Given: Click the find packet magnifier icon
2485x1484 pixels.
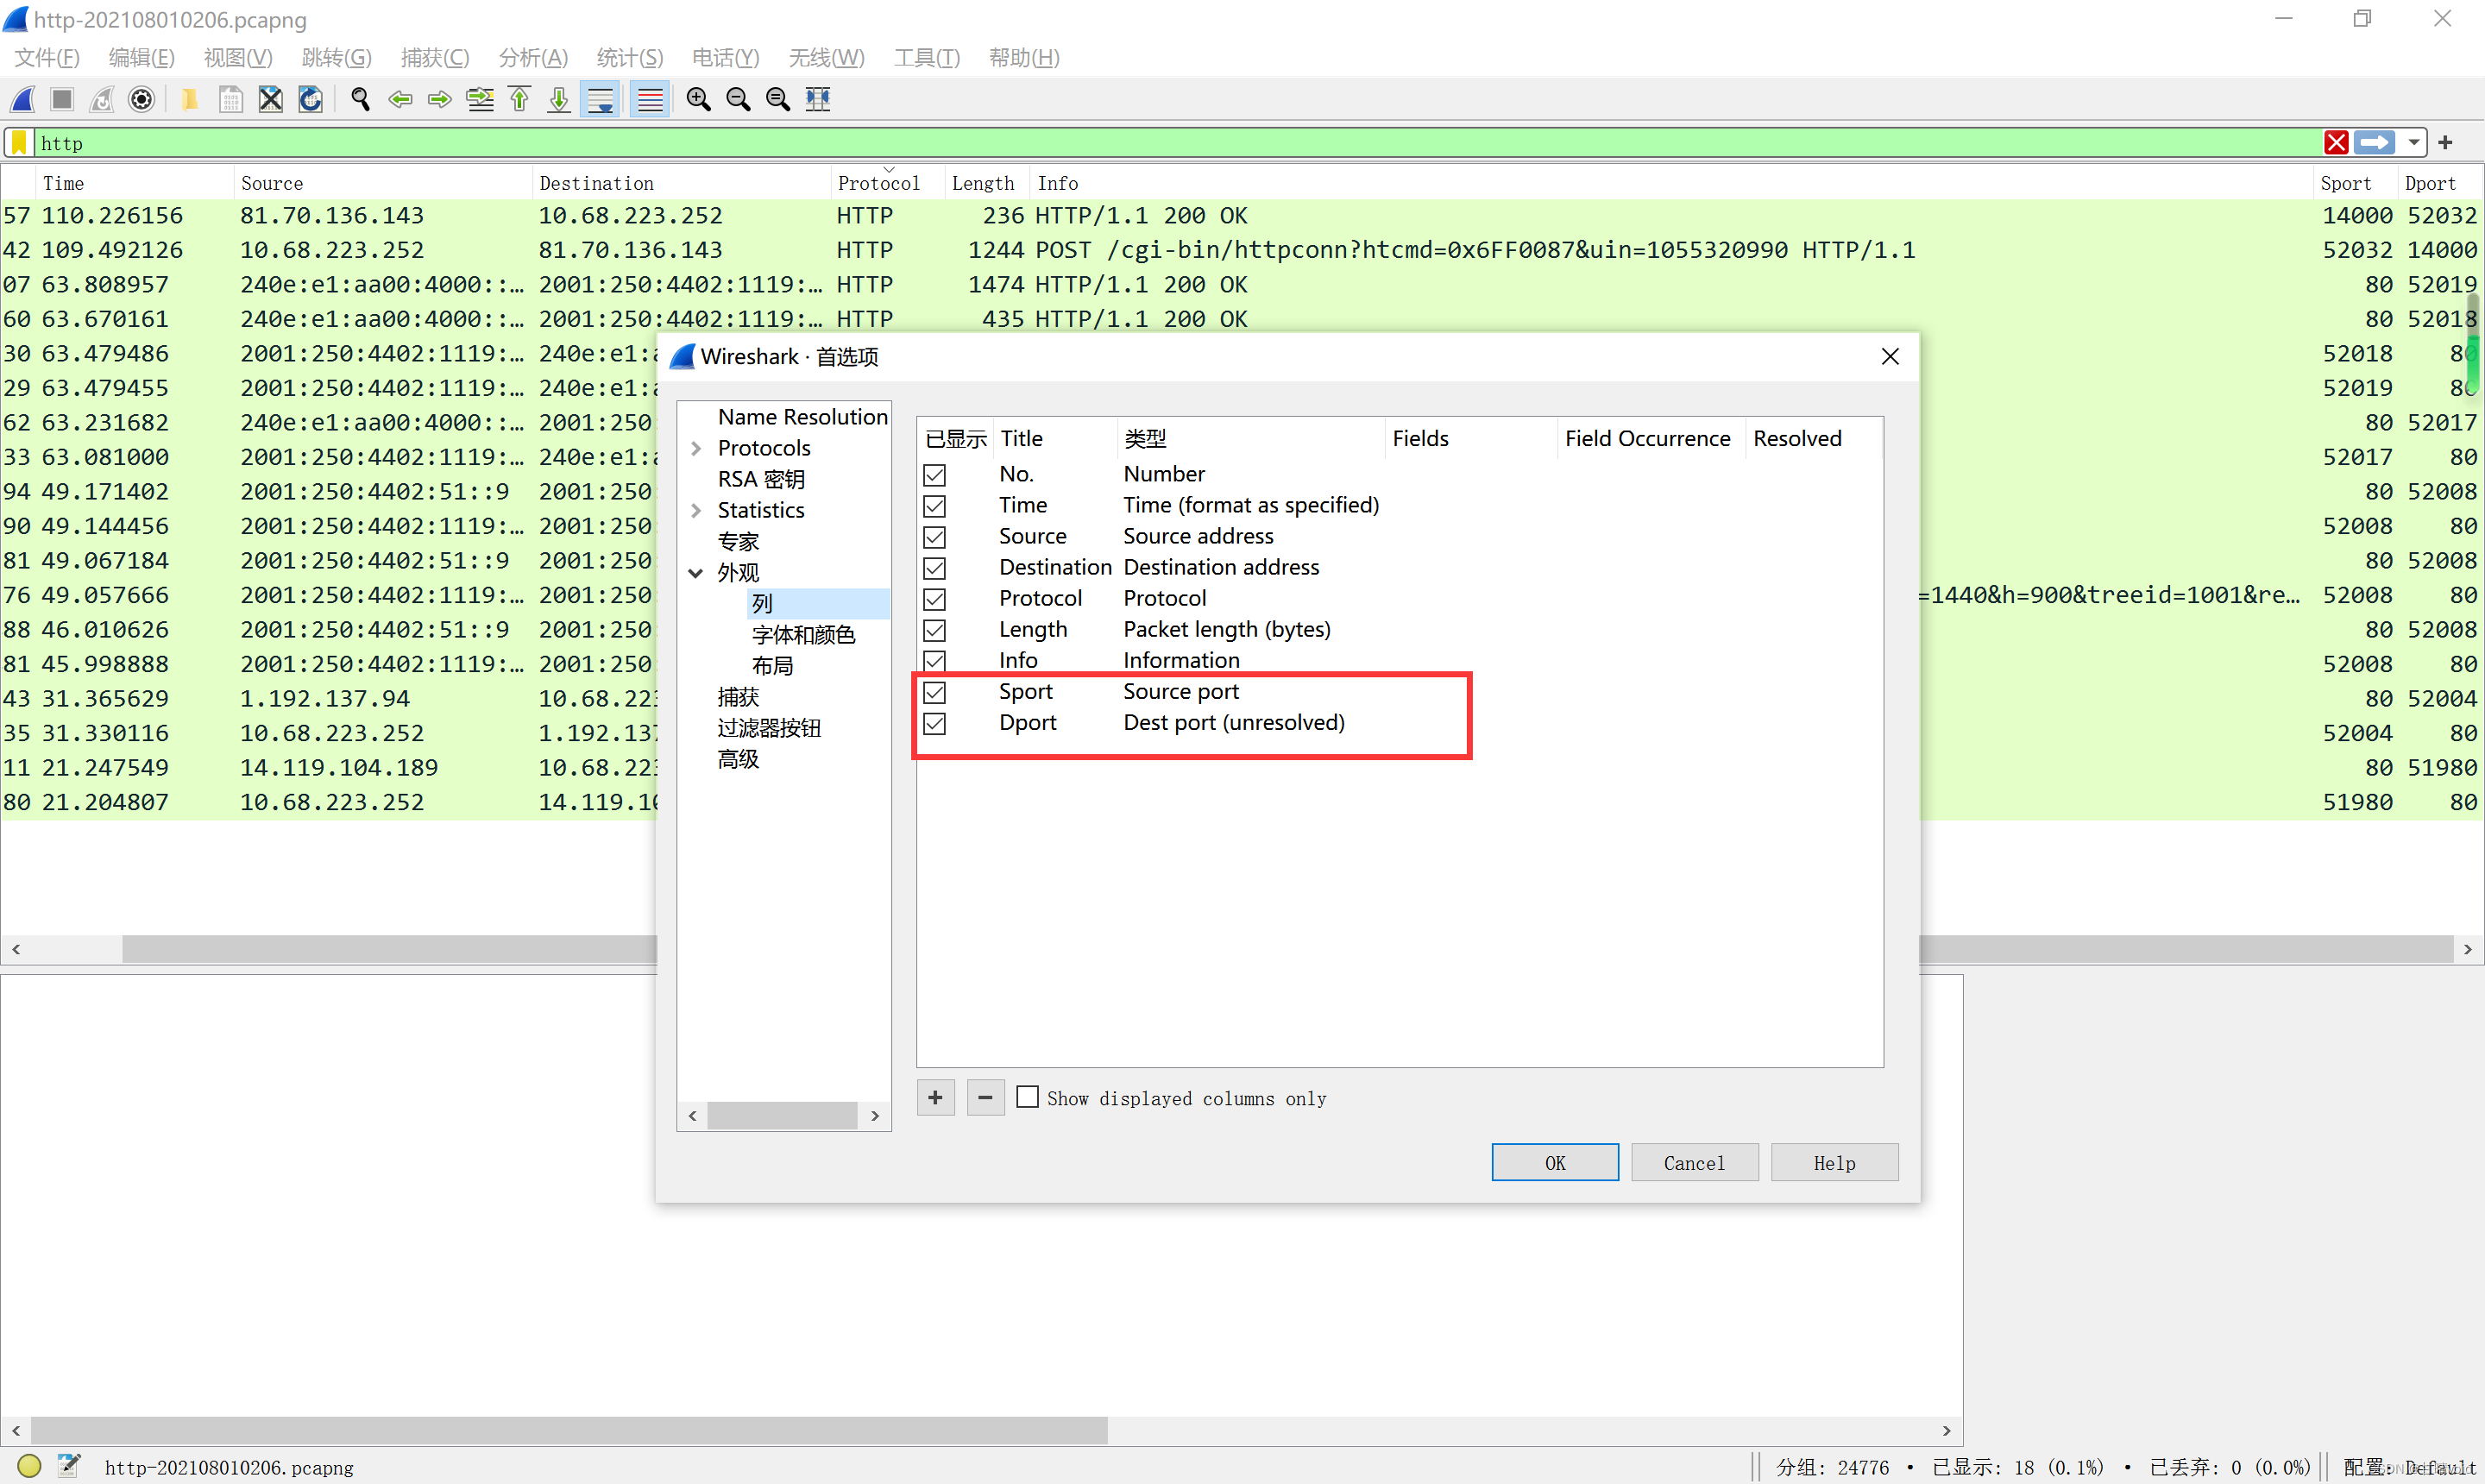Looking at the screenshot, I should (360, 99).
